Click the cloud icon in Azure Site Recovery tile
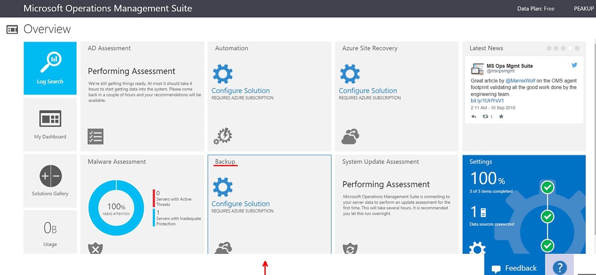596x275 pixels. click(350, 137)
